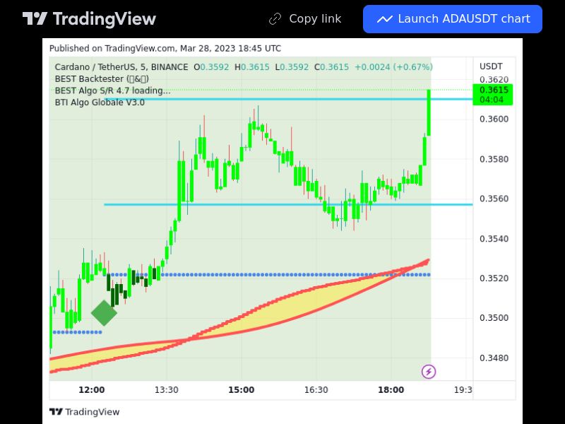This screenshot has height=424, width=565.
Task: Click the purple lightning bolt icon
Action: click(x=429, y=372)
